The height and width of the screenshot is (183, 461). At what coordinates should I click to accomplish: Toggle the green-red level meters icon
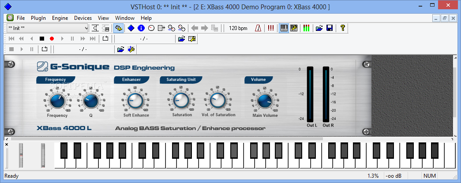(x=306, y=28)
